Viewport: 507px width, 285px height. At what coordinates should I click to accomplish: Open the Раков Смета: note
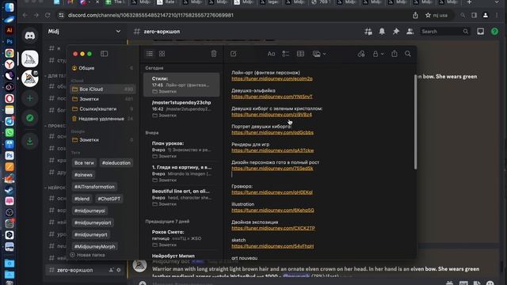(x=181, y=238)
